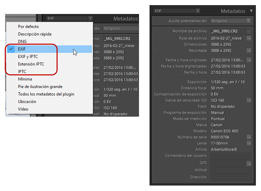Click the list icon beside Nombre de archivo
261x191 pixels.
249,32
